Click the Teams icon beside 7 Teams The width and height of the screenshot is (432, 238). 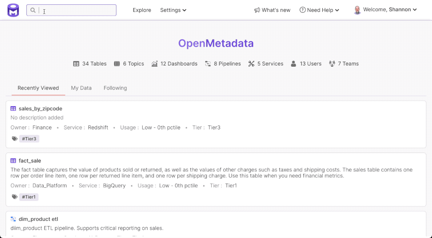point(332,63)
